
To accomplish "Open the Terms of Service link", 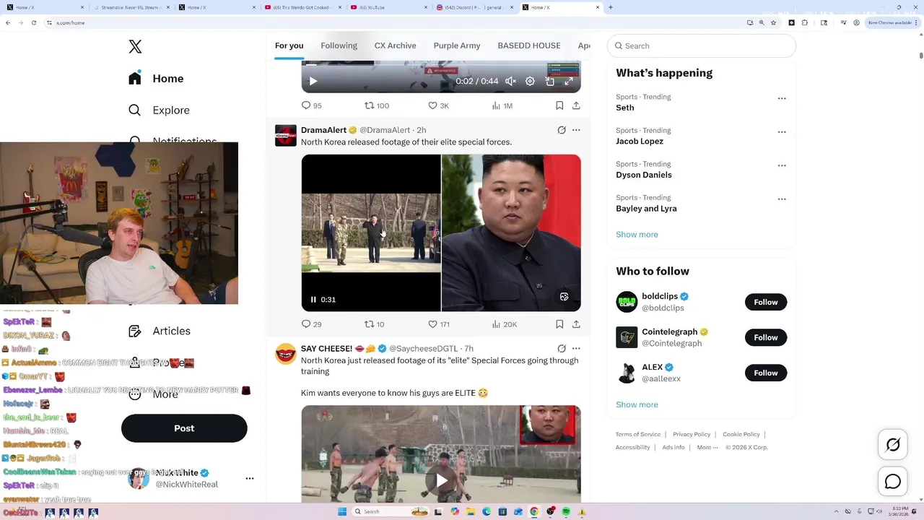I will [638, 434].
